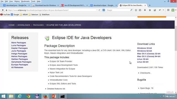Switch to Firefox in the taskbar

45,96
